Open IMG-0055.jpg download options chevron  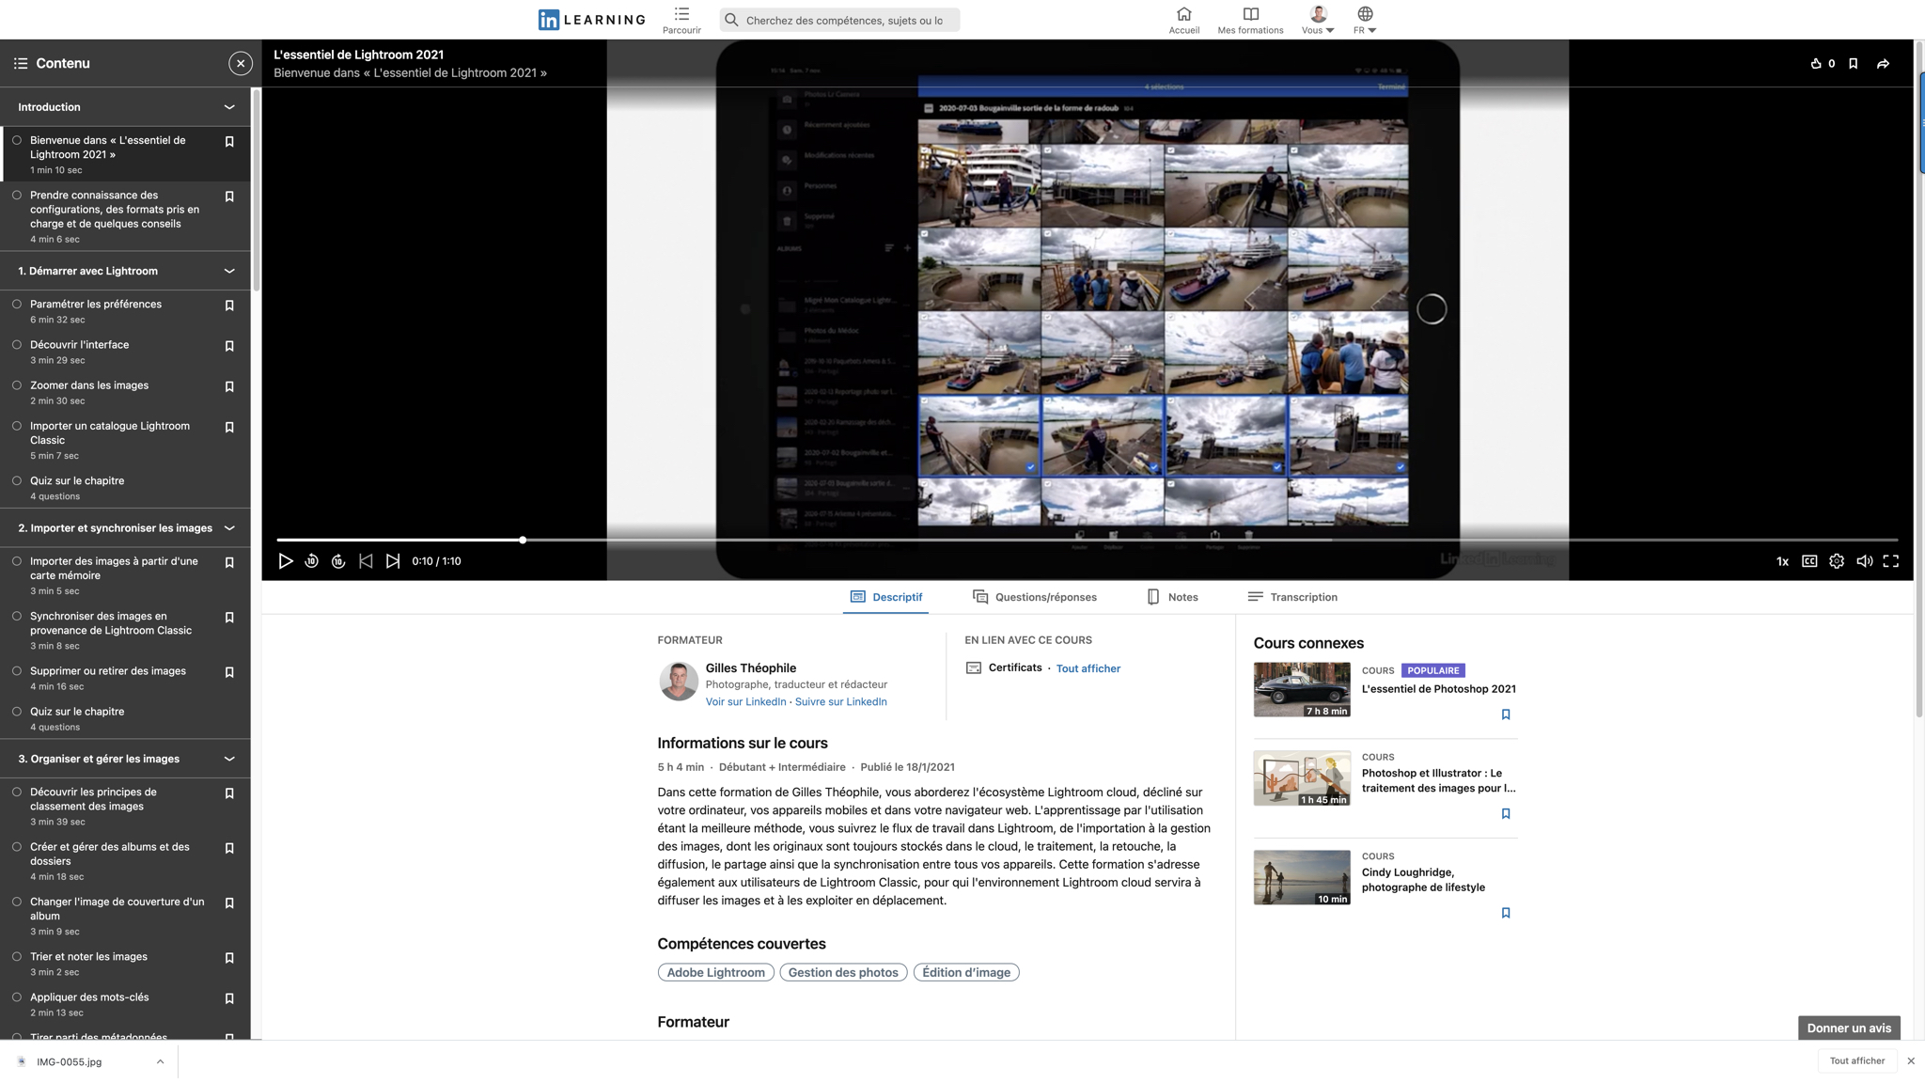(160, 1061)
